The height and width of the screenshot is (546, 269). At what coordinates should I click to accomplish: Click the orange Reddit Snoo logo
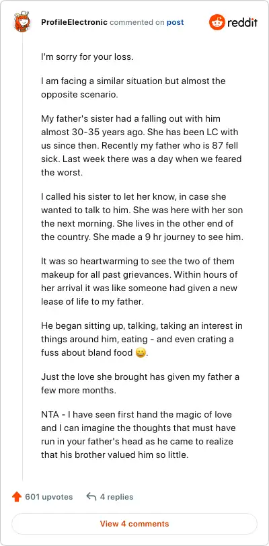217,23
